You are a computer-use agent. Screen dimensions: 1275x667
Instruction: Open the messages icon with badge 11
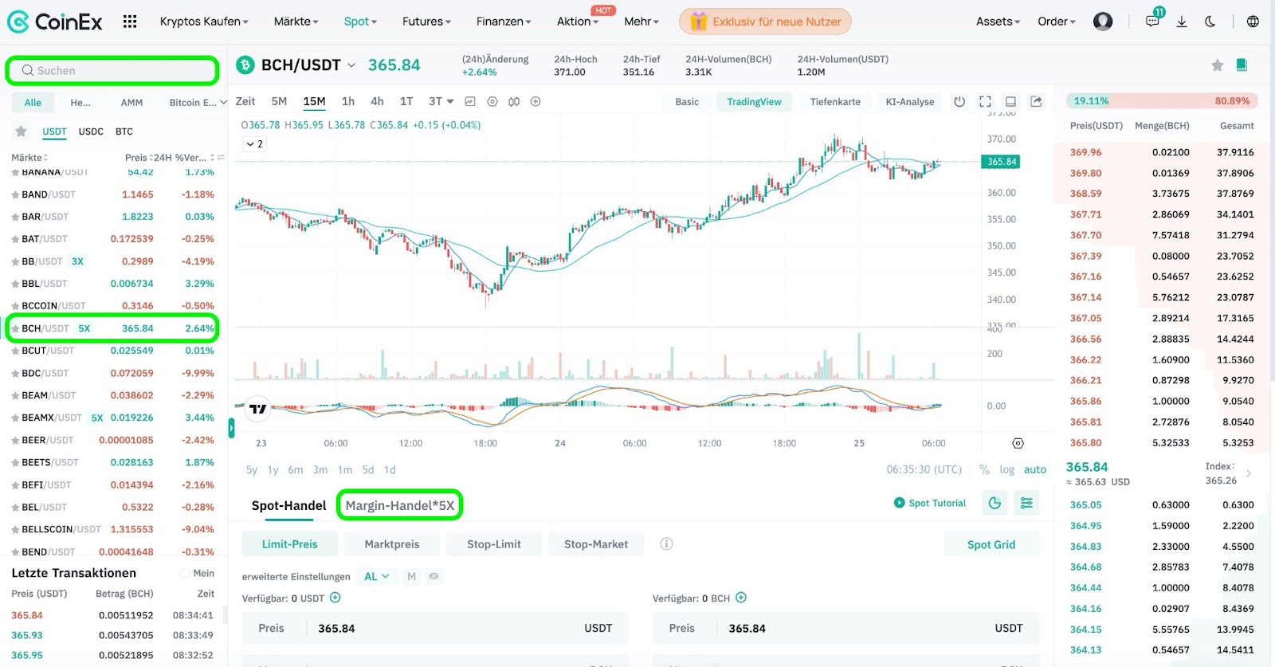(1152, 22)
